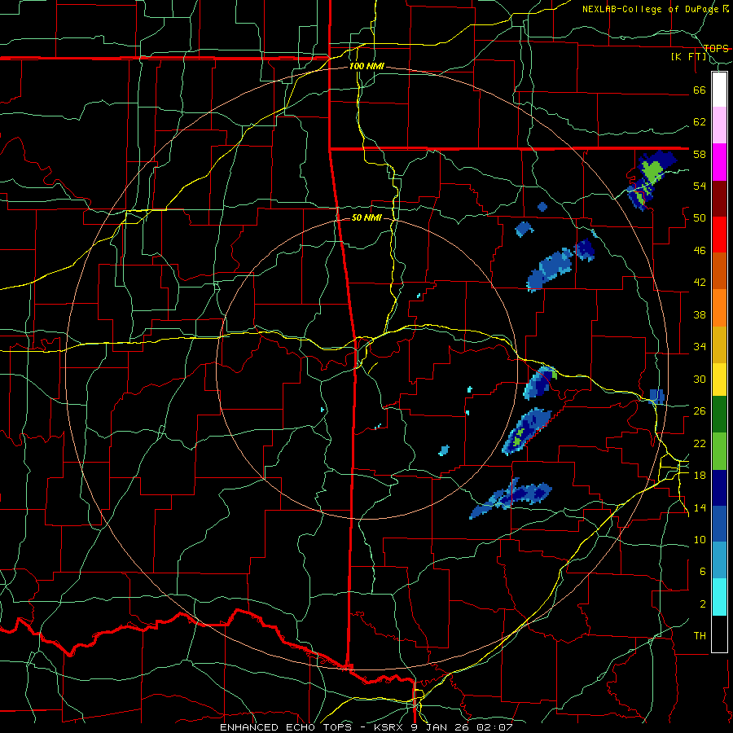Click the 2 legend value
This screenshot has width=733, height=733.
[703, 604]
